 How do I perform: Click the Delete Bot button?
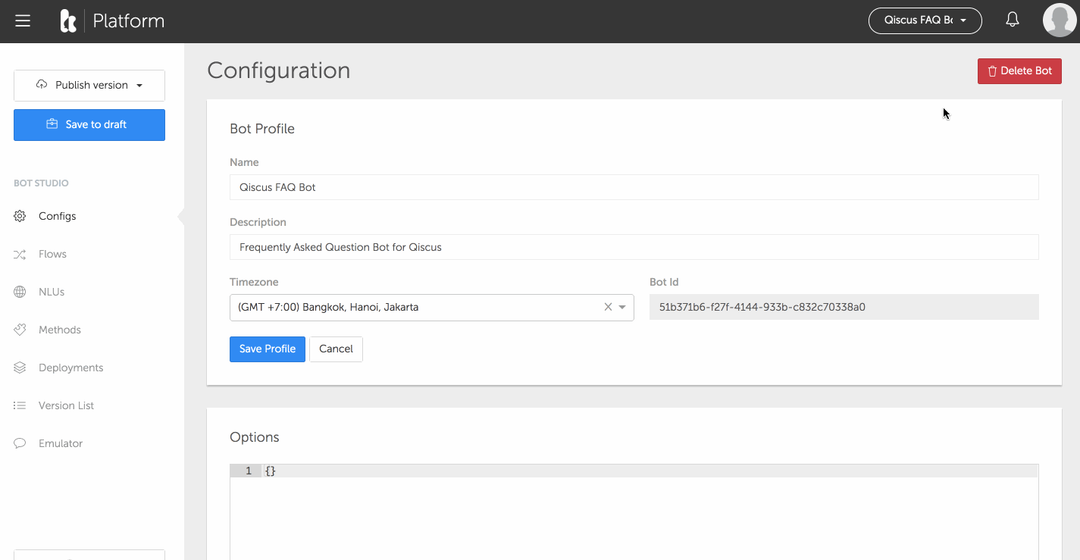pos(1019,71)
